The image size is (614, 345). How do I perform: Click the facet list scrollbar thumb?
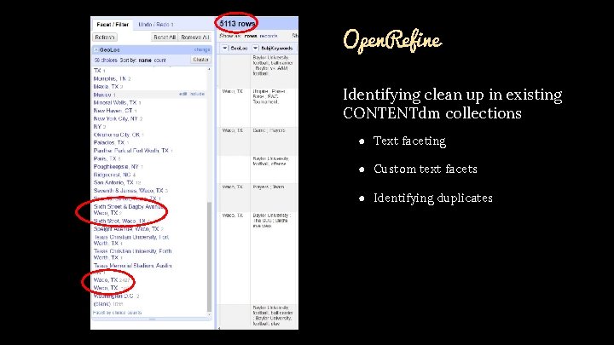pyautogui.click(x=209, y=256)
